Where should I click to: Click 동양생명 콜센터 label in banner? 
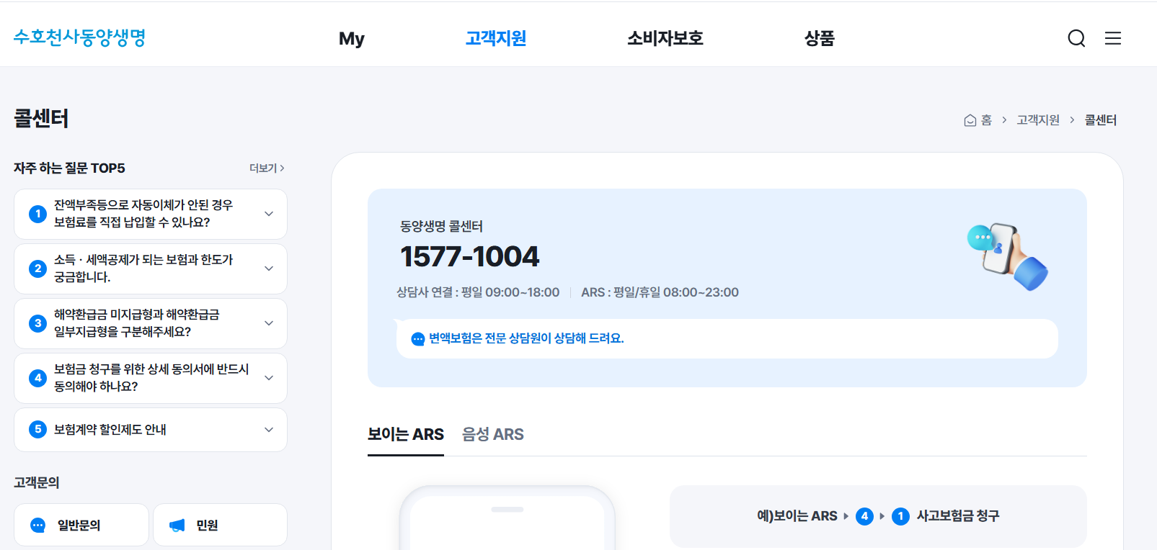(x=441, y=226)
